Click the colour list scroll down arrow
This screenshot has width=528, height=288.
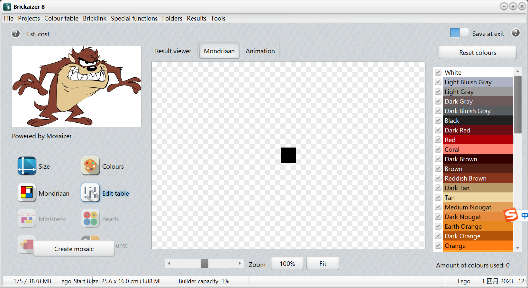(517, 248)
